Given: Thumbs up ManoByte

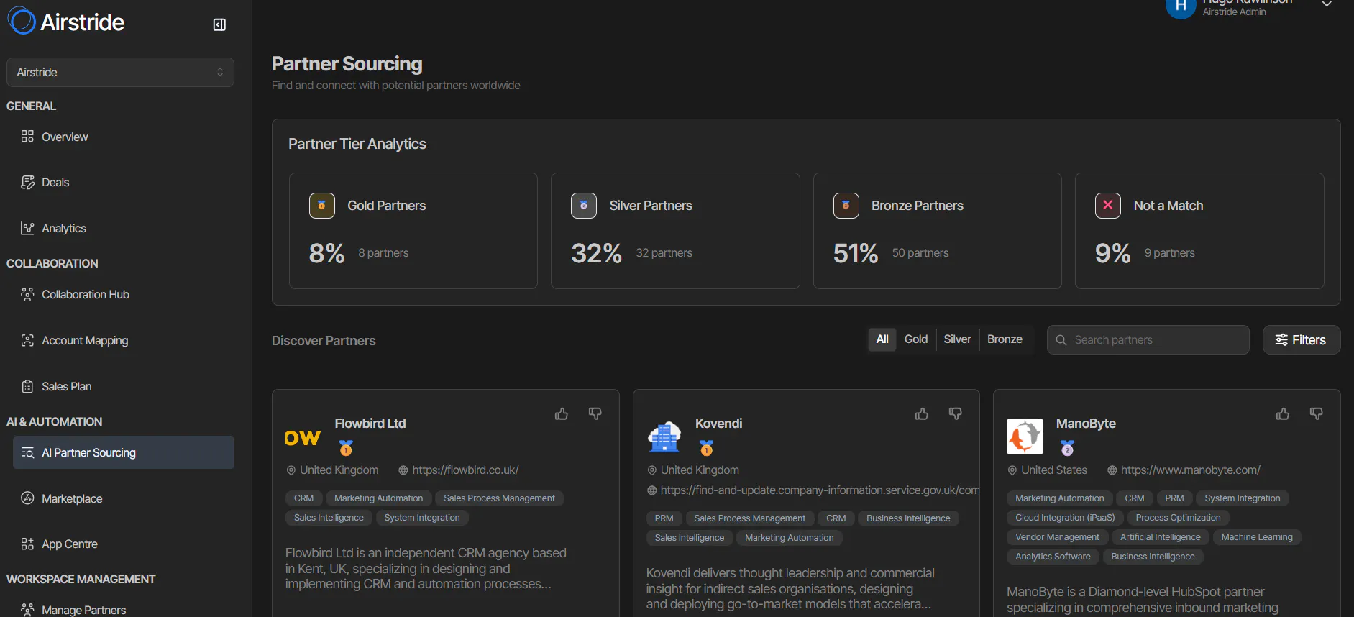Looking at the screenshot, I should point(1283,414).
